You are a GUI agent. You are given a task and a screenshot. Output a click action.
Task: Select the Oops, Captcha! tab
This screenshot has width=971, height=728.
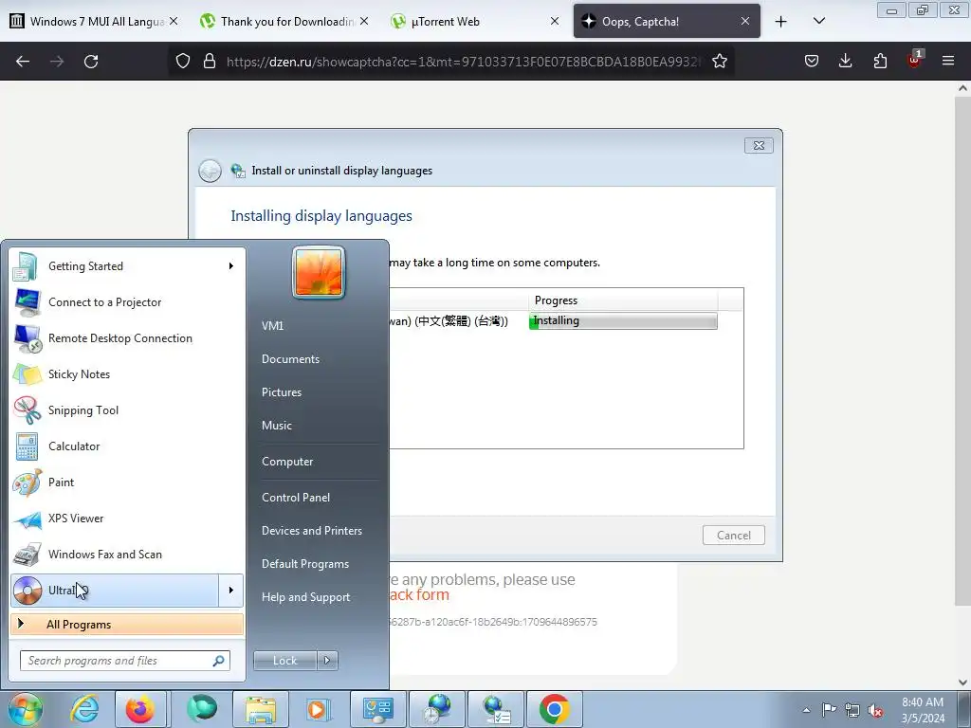pyautogui.click(x=667, y=22)
